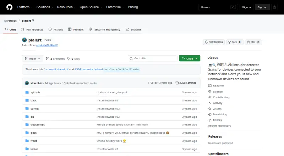Open the Activity link in About

pyautogui.click(x=215, y=103)
